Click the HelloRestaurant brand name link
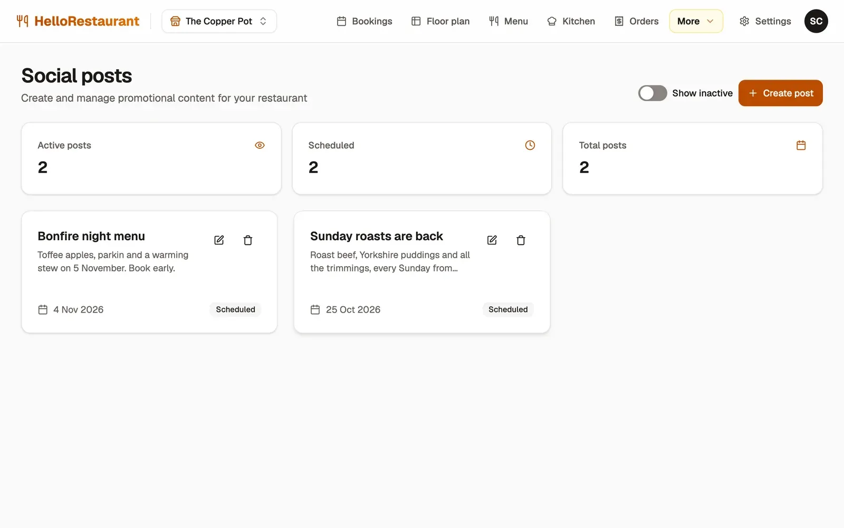 click(87, 21)
